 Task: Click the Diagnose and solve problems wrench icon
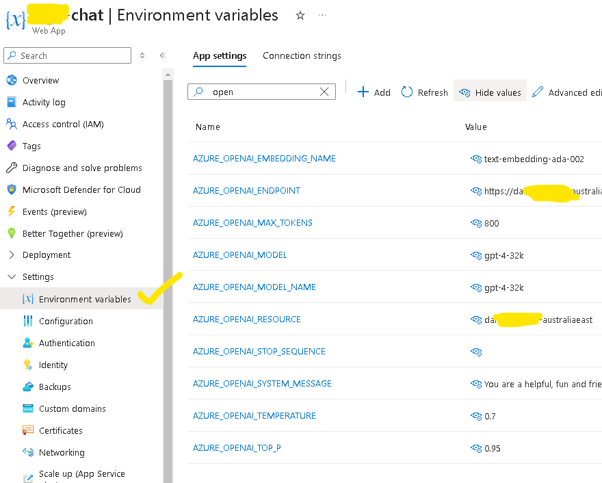pyautogui.click(x=12, y=168)
